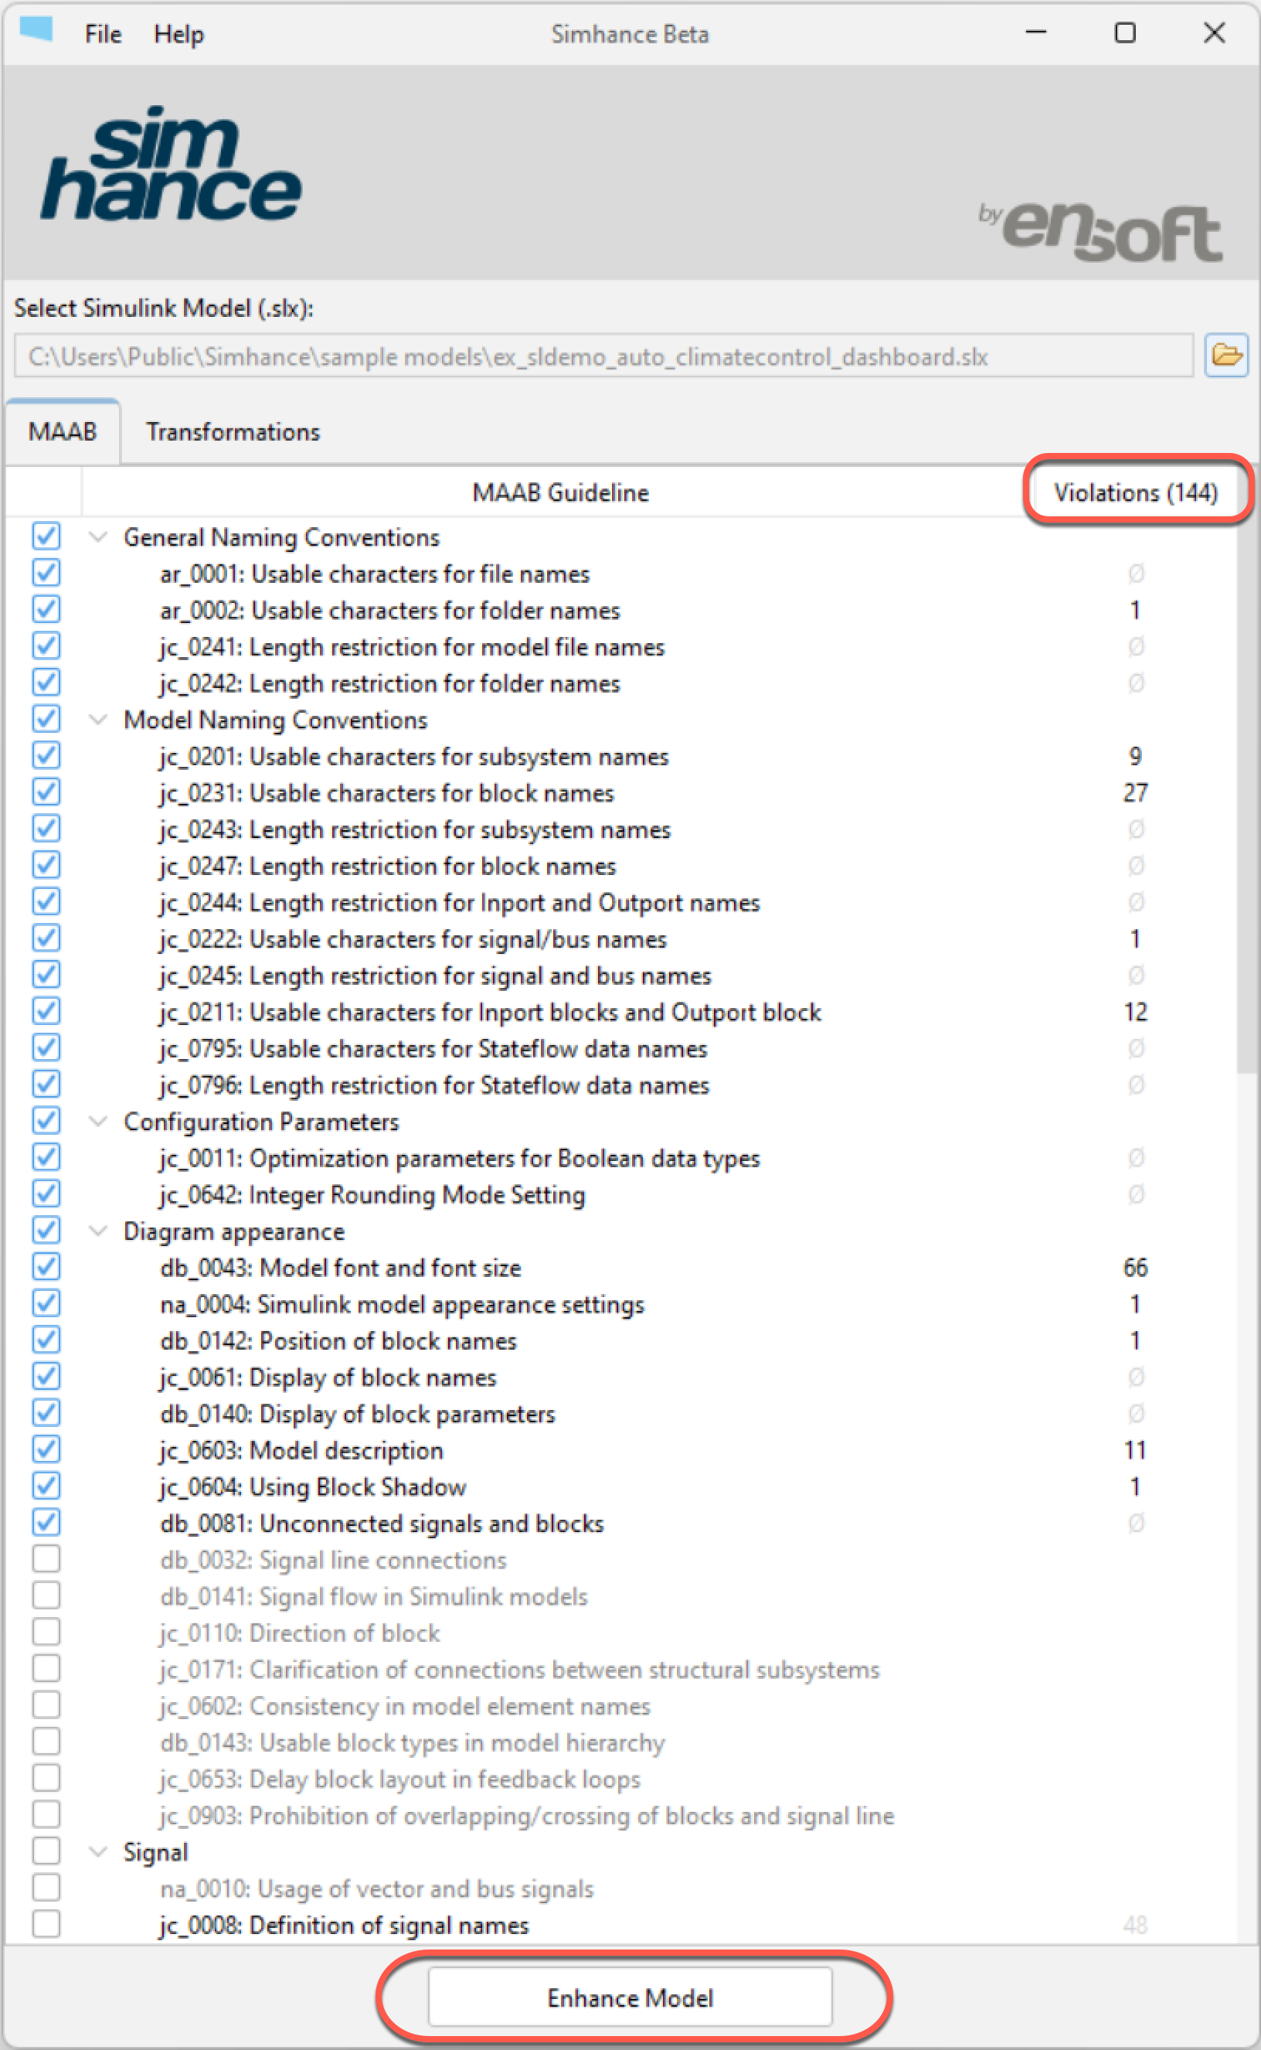Switch to the MAAB tab
The height and width of the screenshot is (2050, 1261).
[x=63, y=431]
